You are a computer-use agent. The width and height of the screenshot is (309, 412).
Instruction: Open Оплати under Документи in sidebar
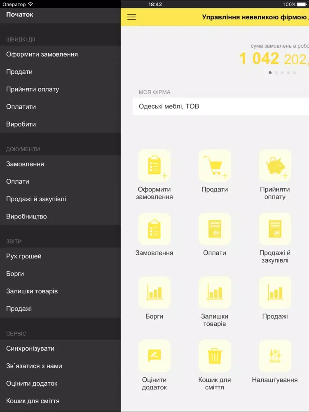tap(60, 182)
